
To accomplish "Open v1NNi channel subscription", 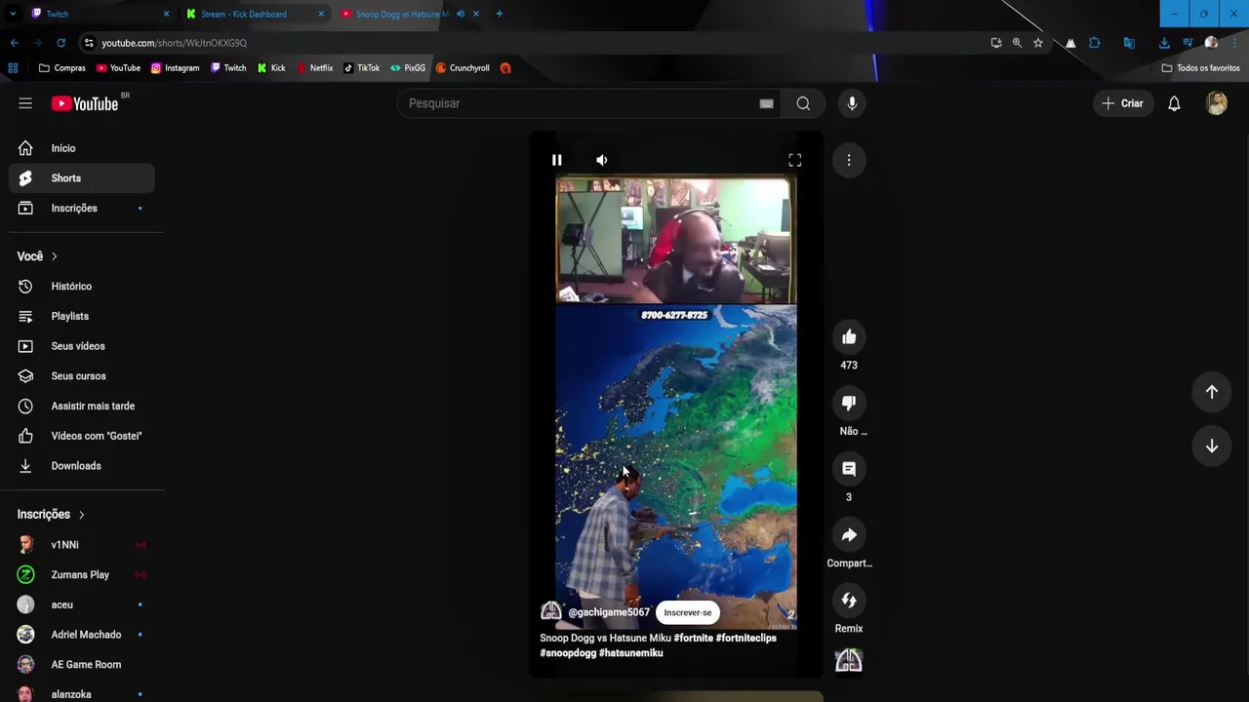I will [x=82, y=545].
